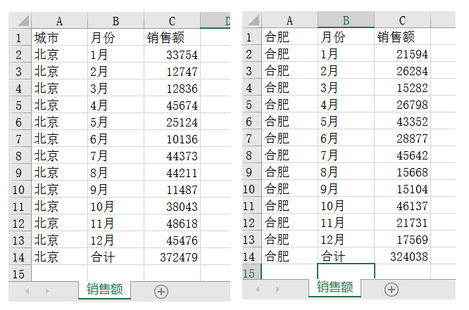Click the select-all corner in the 合肥 sheet

point(251,21)
